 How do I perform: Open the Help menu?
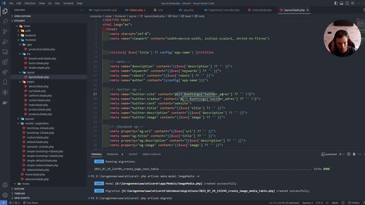point(79,3)
